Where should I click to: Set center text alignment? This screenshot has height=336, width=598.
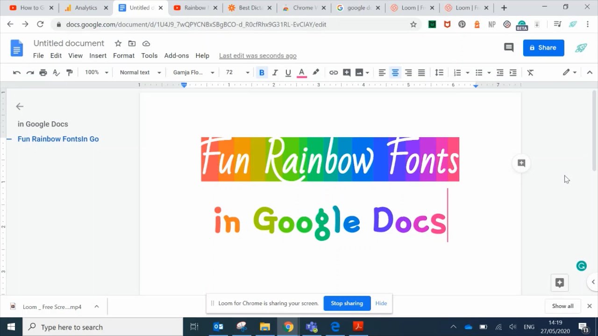pyautogui.click(x=395, y=72)
